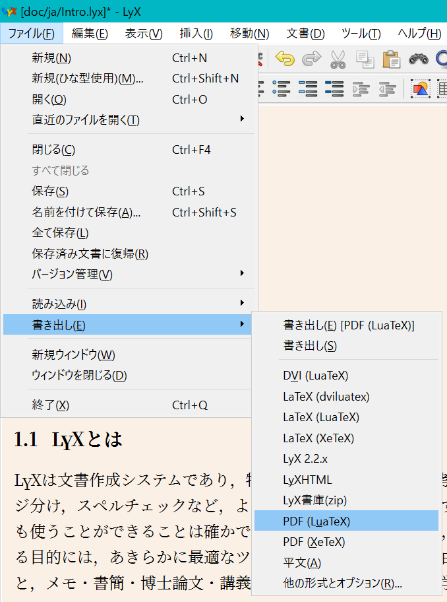
Task: Choose 新規(N) from the file menu
Action: (x=129, y=58)
